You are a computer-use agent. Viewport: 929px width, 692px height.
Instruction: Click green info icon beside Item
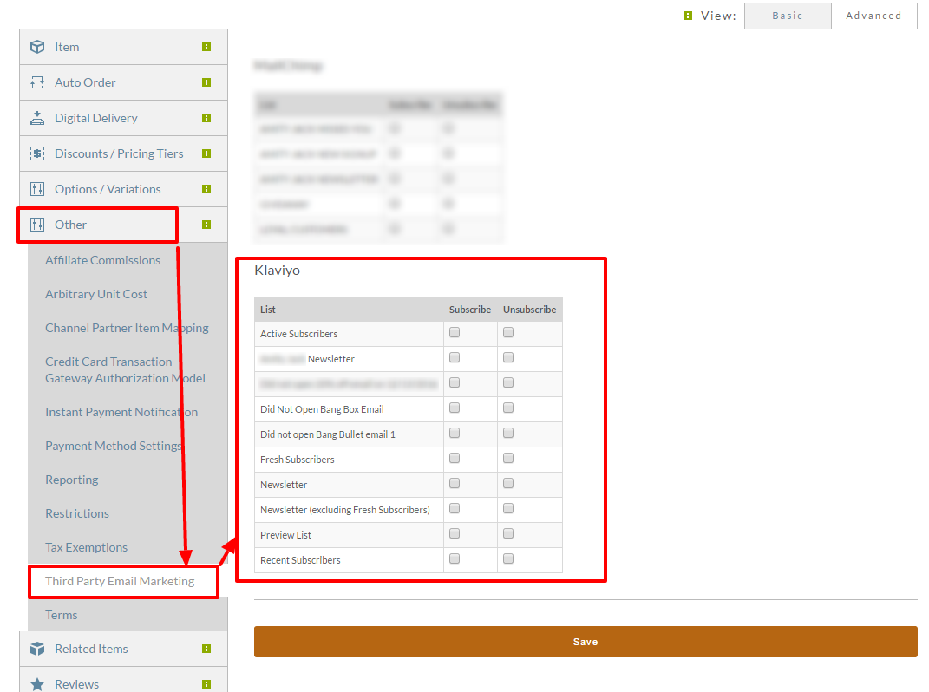[x=206, y=47]
